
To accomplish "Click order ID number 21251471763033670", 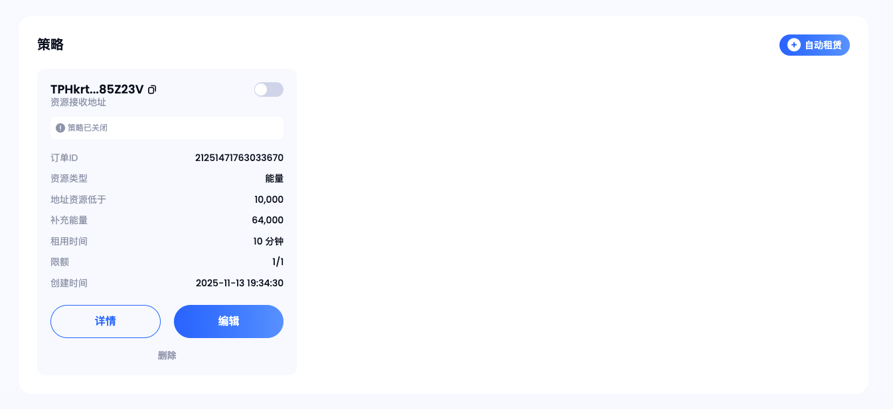I will pyautogui.click(x=239, y=158).
